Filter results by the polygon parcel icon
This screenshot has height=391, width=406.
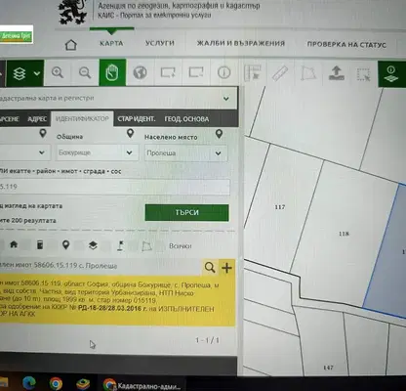click(147, 246)
